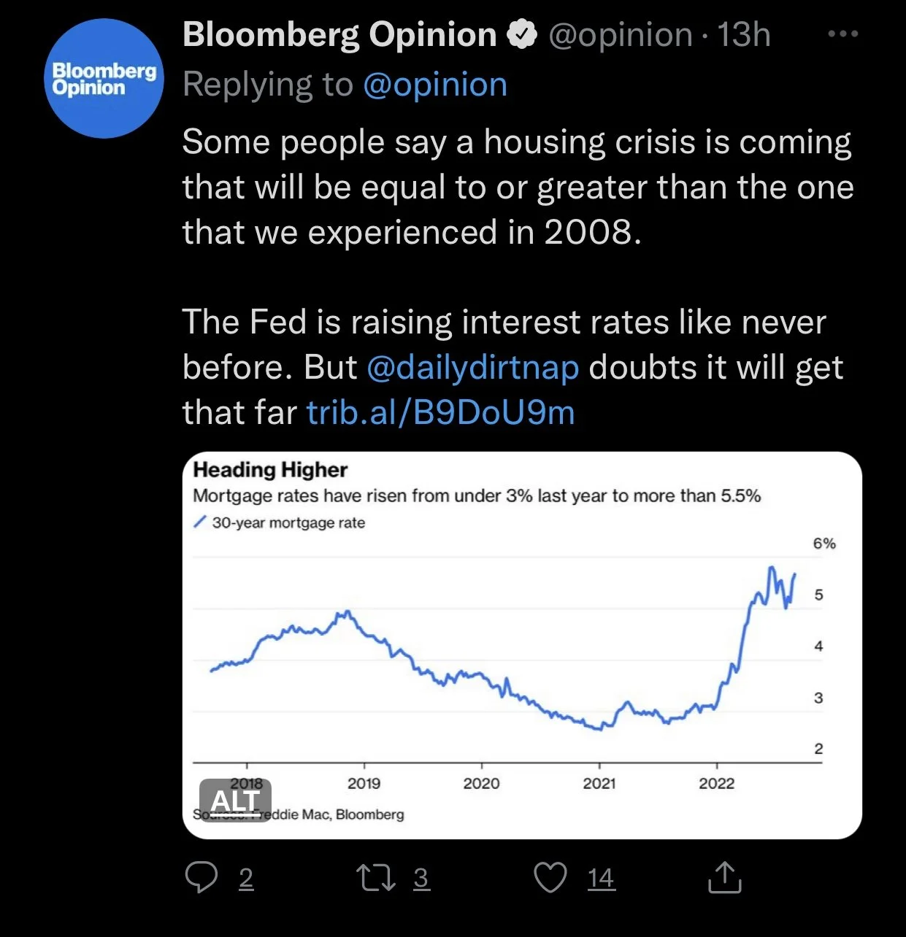Click the 'Heading Higher' chart title
906x937 pixels.
[270, 469]
